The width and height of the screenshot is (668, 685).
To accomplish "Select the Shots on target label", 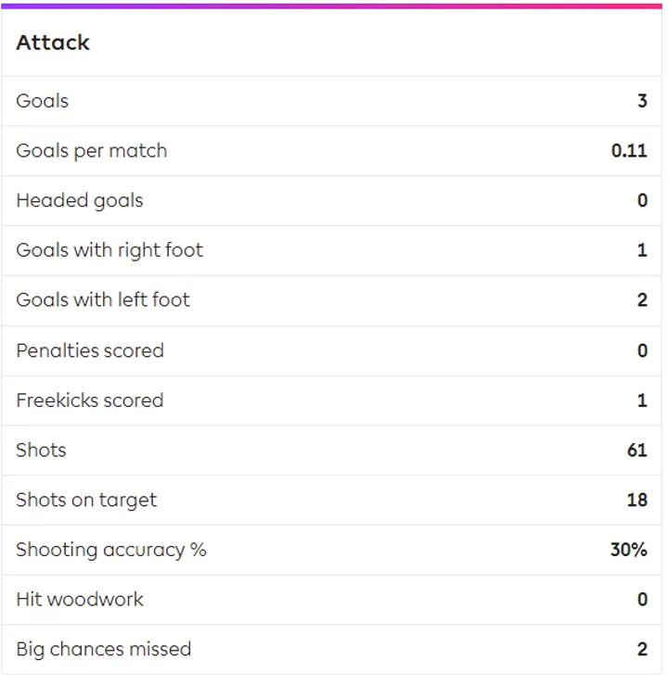I will pos(86,501).
